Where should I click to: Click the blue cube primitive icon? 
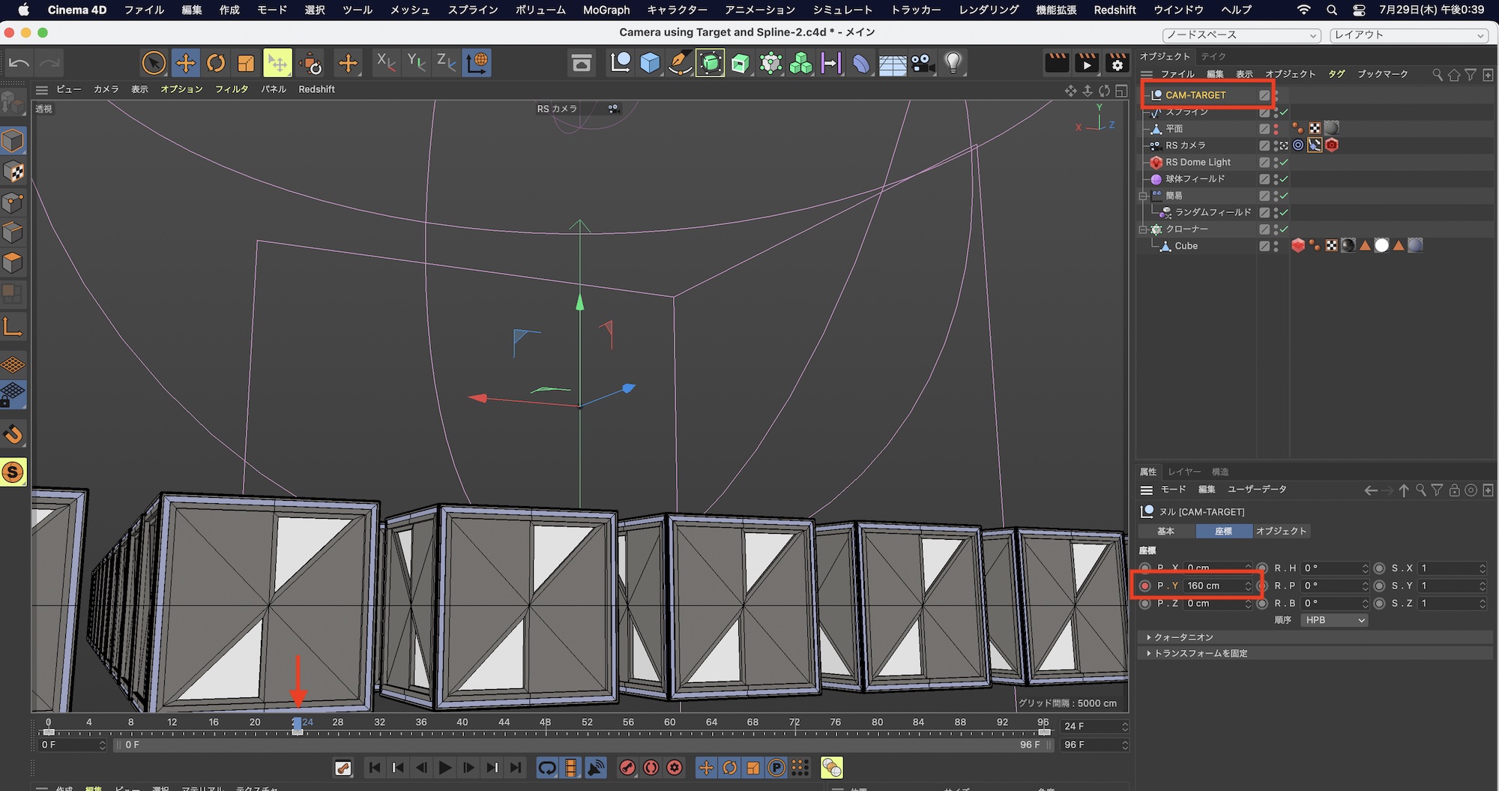[x=650, y=63]
